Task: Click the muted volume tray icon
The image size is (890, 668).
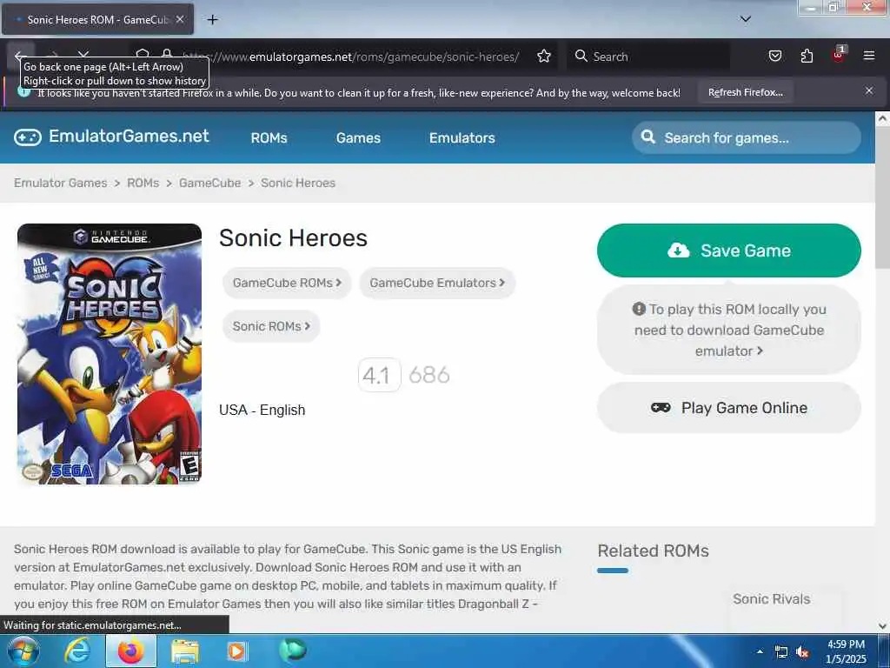Action: pyautogui.click(x=802, y=652)
